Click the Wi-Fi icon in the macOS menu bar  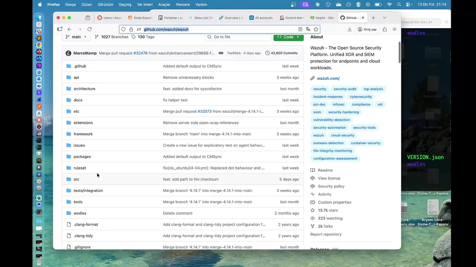[389, 4]
